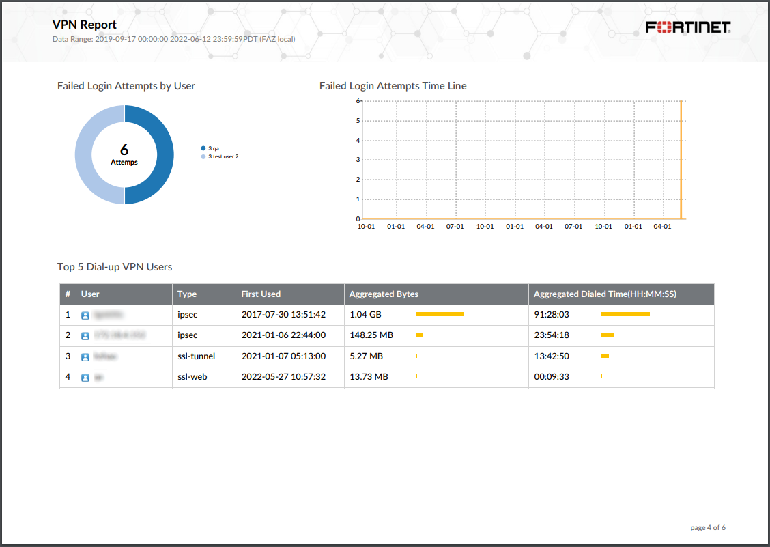Select the dark blue donut chart segment
Viewport: 770px width, 547px height.
[165, 155]
